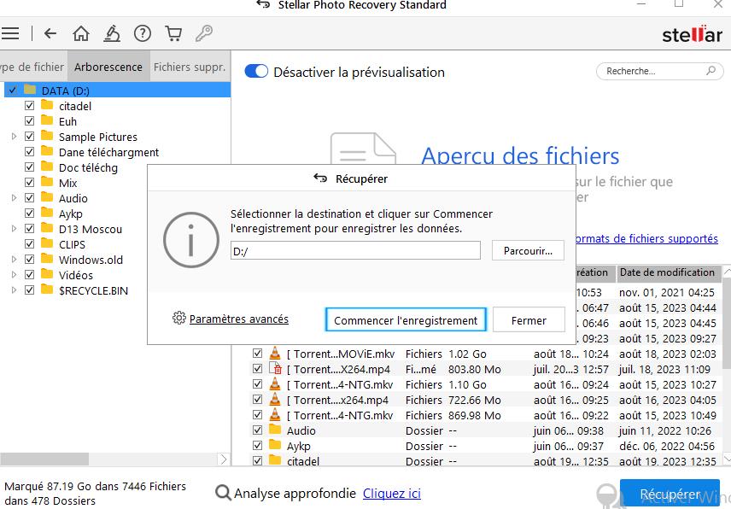Click the destination path input field

(355, 250)
